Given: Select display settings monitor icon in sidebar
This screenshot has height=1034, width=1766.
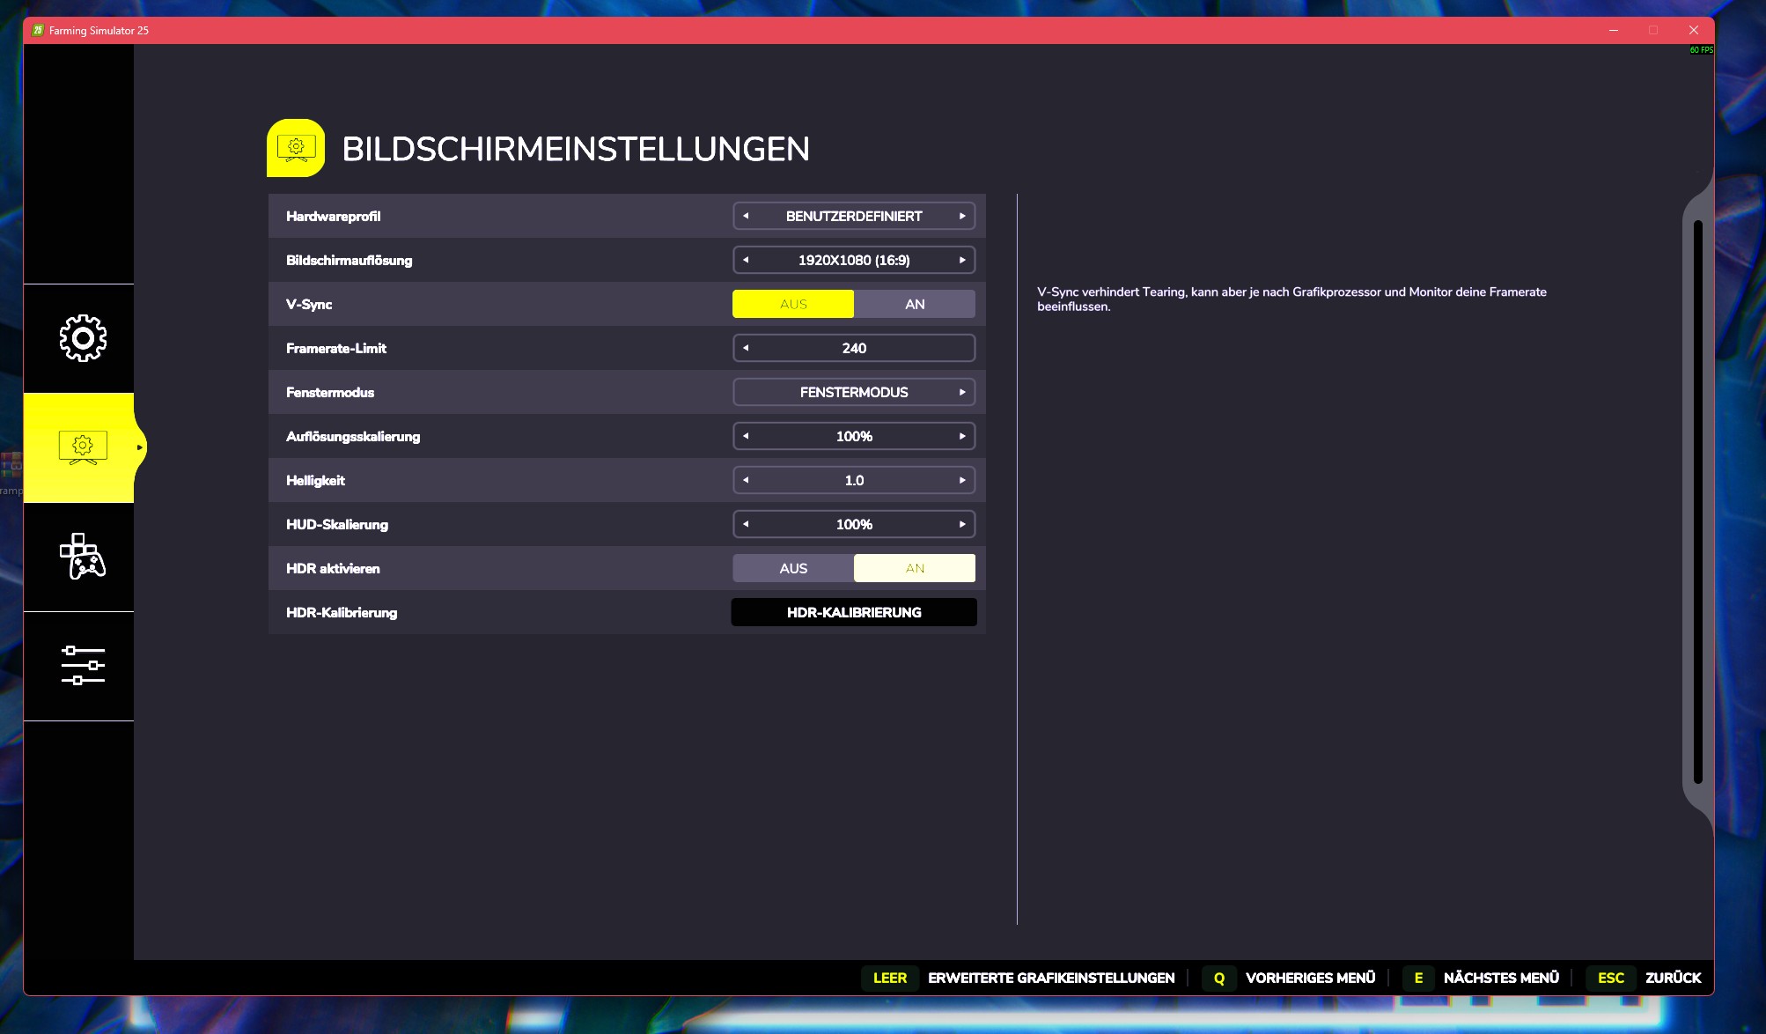Looking at the screenshot, I should (x=83, y=447).
